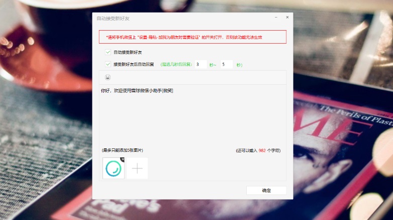Close the 自动接受新好友 dialog window
The height and width of the screenshot is (220, 393).
287,17
